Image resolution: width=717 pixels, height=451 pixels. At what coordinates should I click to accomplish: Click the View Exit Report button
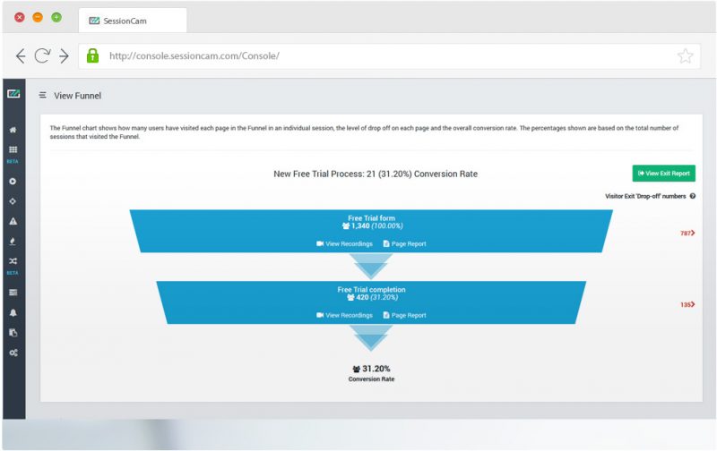pyautogui.click(x=663, y=174)
